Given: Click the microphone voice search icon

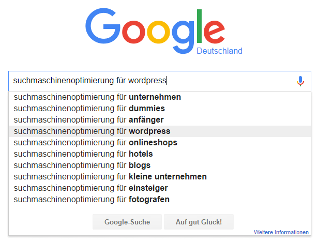Looking at the screenshot, I should tap(300, 81).
